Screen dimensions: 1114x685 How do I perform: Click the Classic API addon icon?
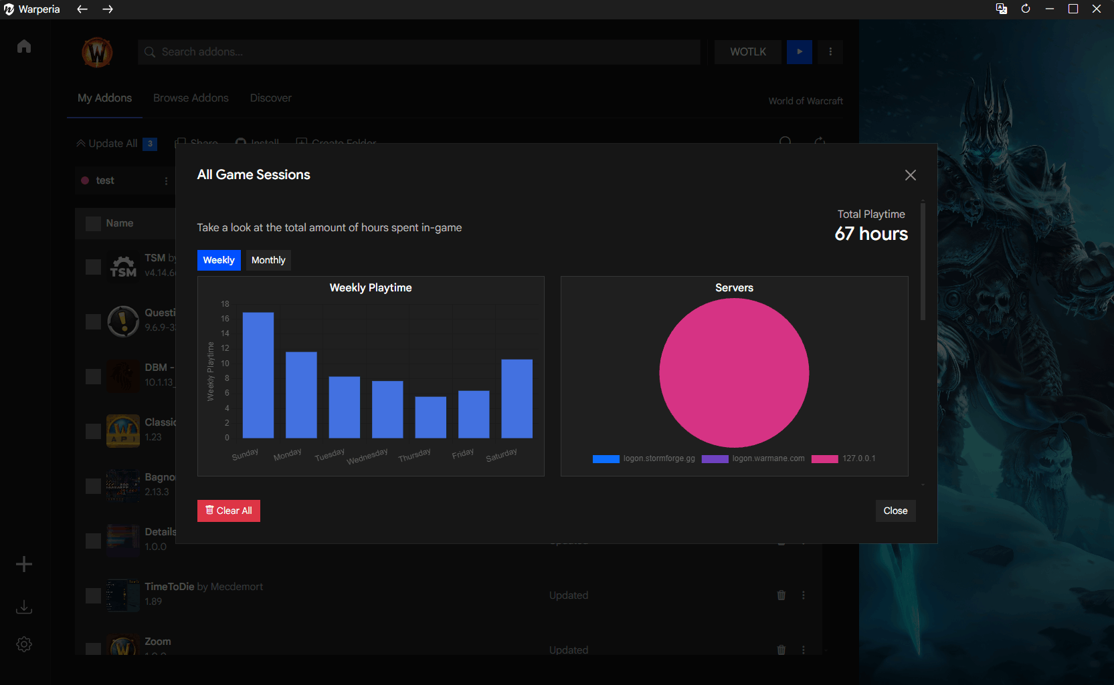(123, 431)
